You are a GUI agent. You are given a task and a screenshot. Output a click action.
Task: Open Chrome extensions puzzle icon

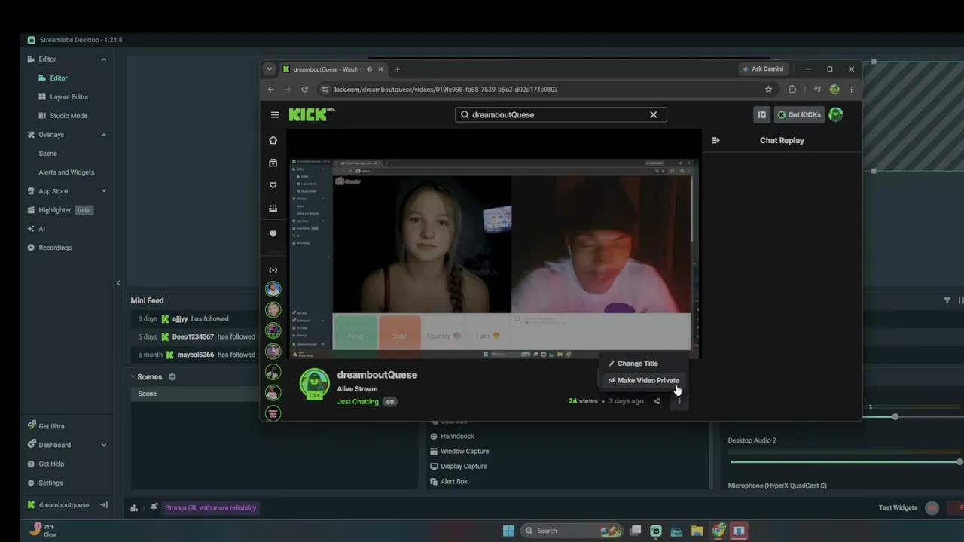point(792,89)
